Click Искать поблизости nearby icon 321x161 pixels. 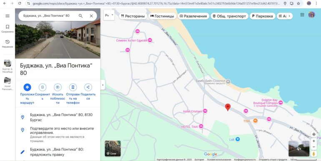point(58,87)
